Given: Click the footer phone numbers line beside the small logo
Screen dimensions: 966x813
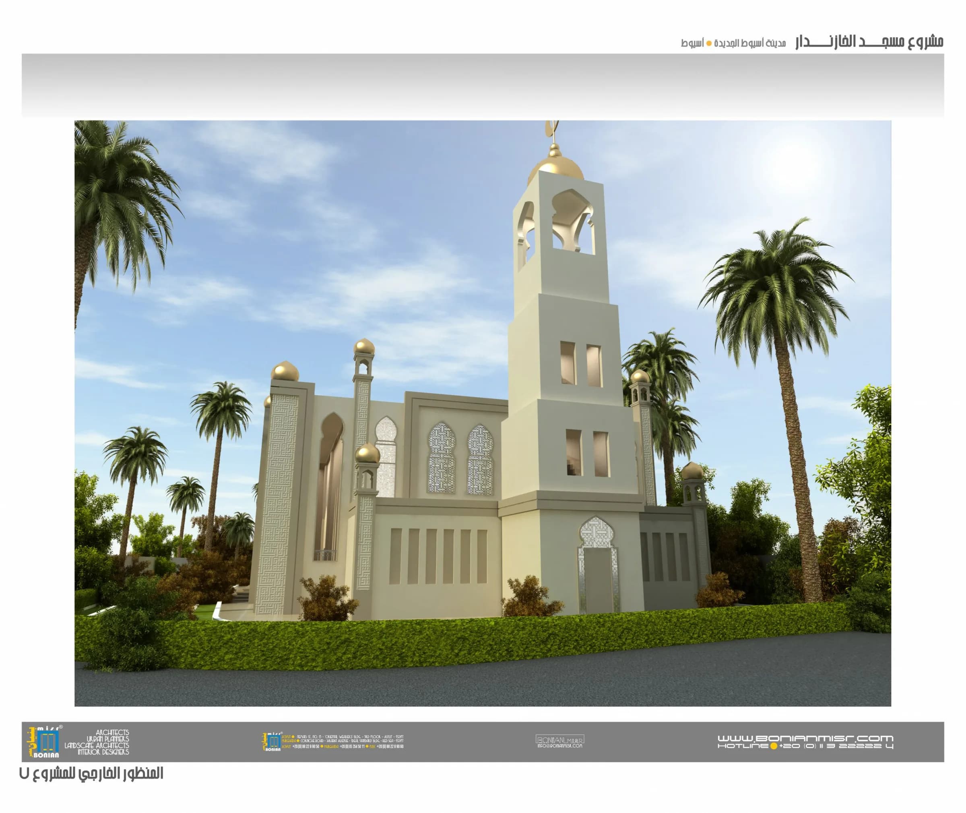Looking at the screenshot, I should (x=343, y=747).
